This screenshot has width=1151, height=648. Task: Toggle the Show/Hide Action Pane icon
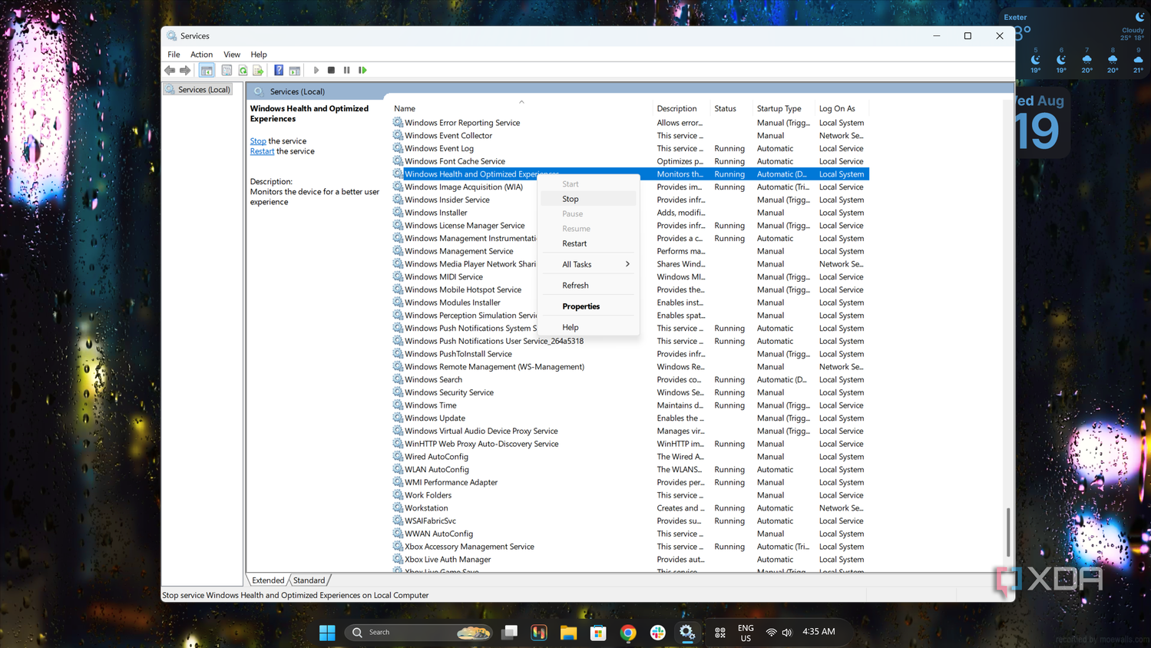pyautogui.click(x=295, y=70)
